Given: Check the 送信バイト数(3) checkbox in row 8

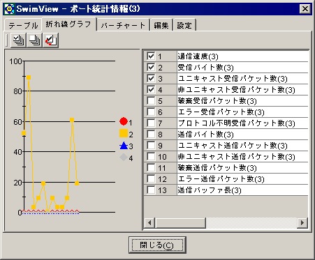Looking at the screenshot, I should pyautogui.click(x=151, y=135).
